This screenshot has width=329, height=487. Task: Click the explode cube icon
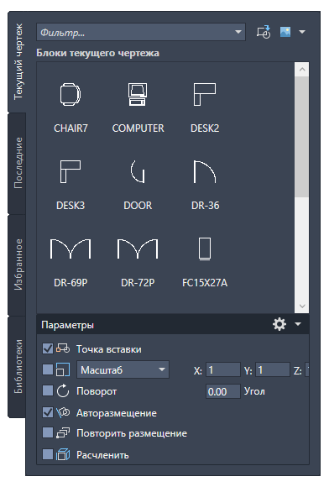[x=63, y=455]
